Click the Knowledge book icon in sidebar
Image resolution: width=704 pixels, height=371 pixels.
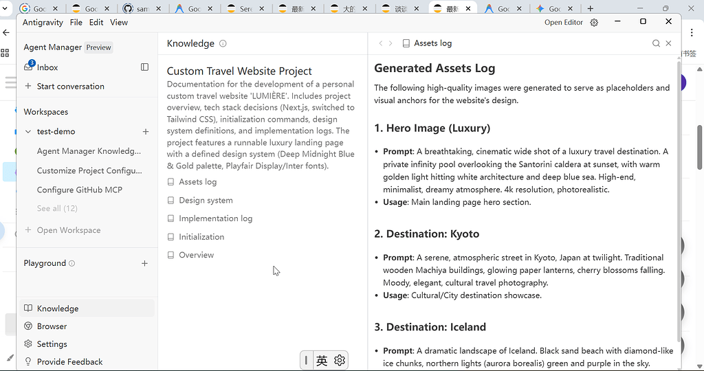(28, 308)
